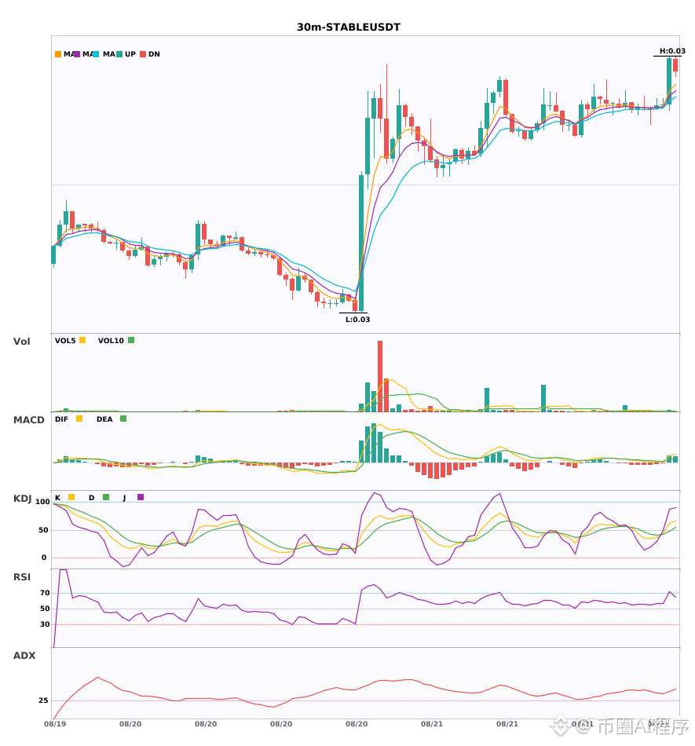Click the KDJ panel label

click(x=22, y=499)
